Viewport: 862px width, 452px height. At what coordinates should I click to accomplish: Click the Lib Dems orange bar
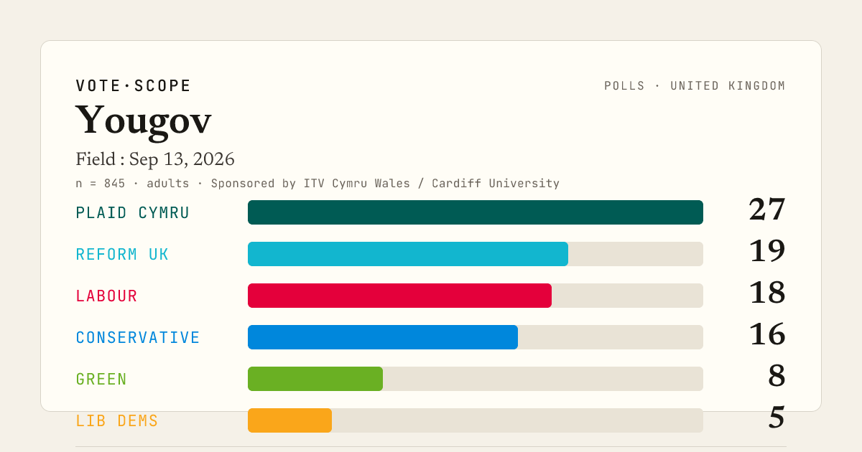[289, 420]
